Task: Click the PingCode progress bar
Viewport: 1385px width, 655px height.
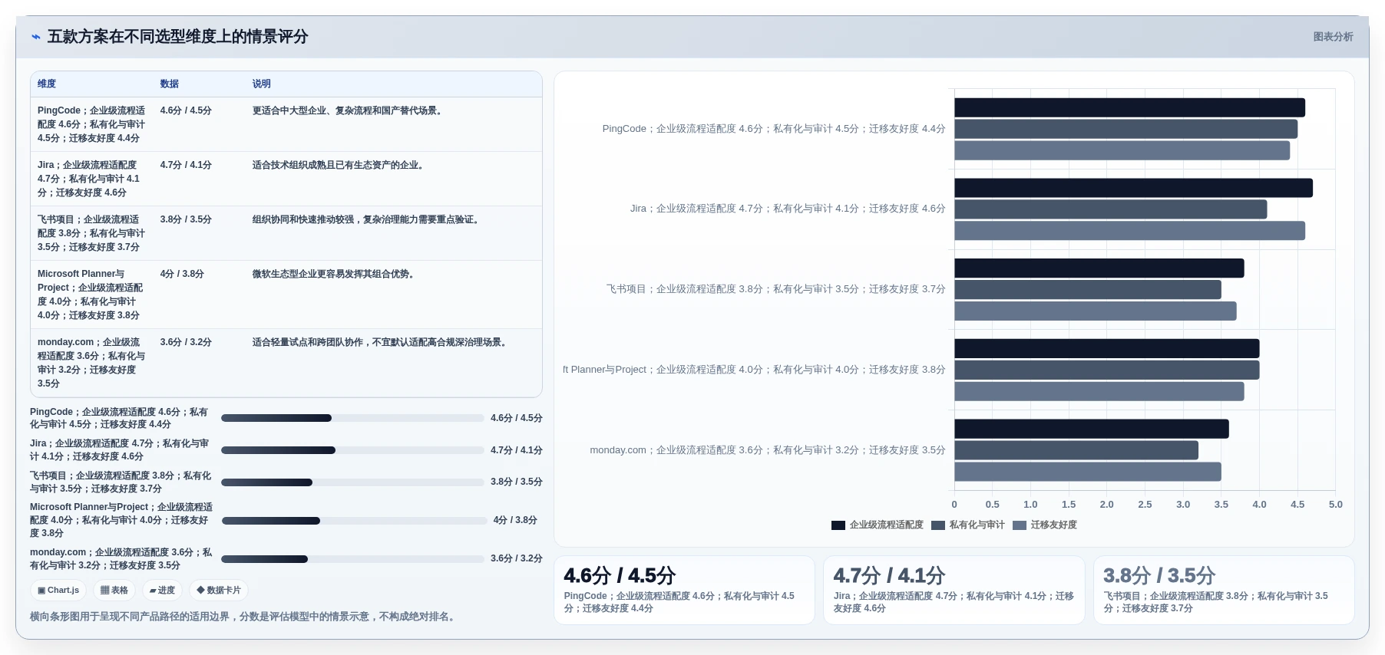Action: (x=352, y=418)
